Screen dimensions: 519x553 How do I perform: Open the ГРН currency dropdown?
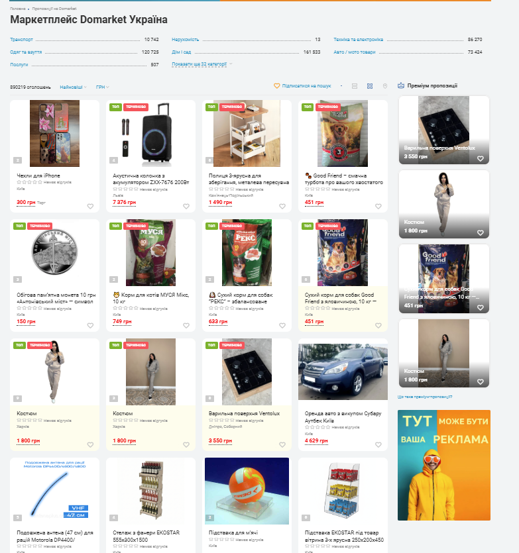(102, 87)
